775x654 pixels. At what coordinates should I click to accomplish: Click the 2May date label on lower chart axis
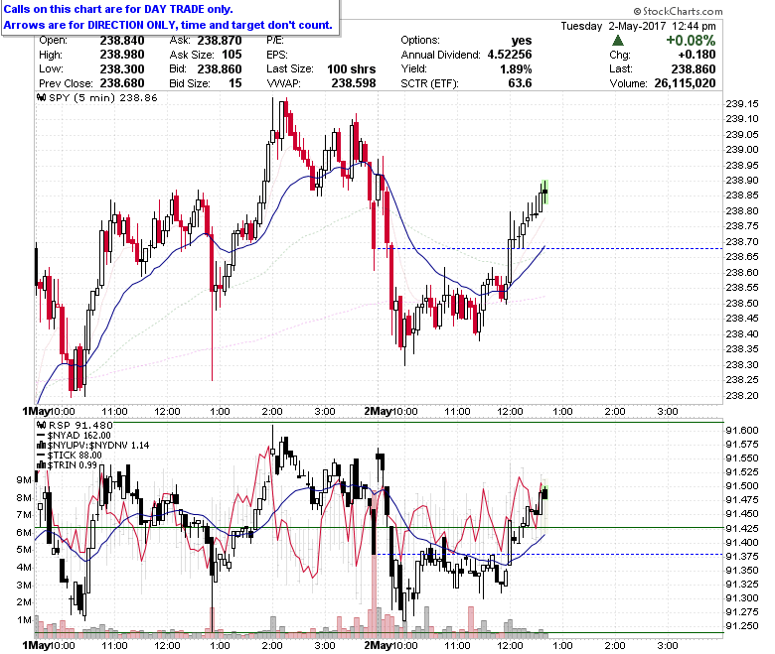click(378, 645)
